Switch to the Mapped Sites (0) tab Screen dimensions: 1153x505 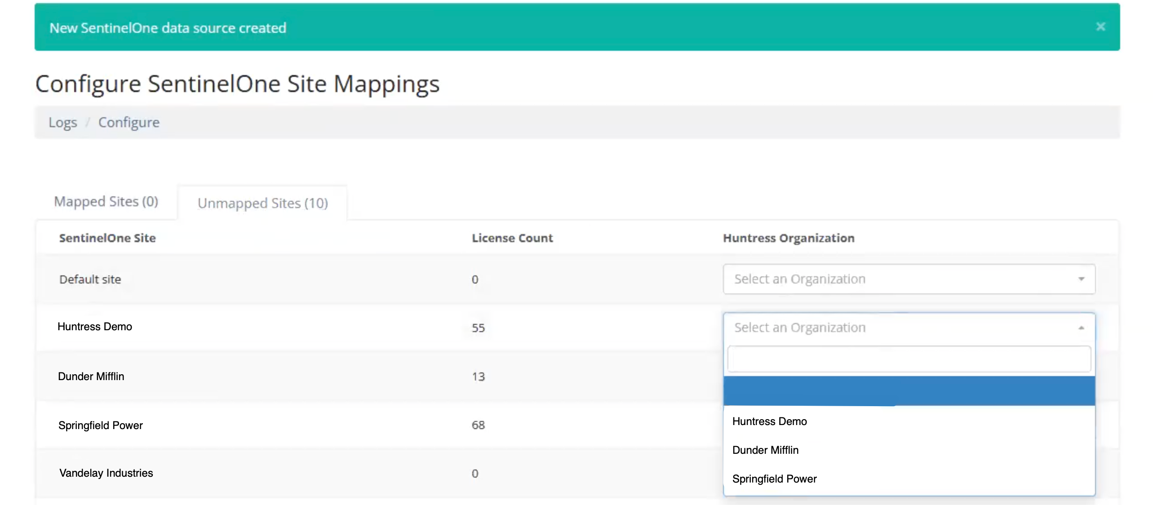[106, 201]
